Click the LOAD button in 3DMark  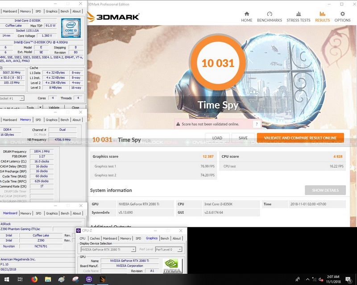point(217,138)
